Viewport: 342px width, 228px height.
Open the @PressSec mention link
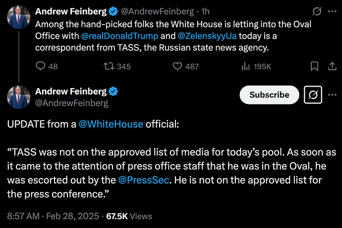point(144,180)
